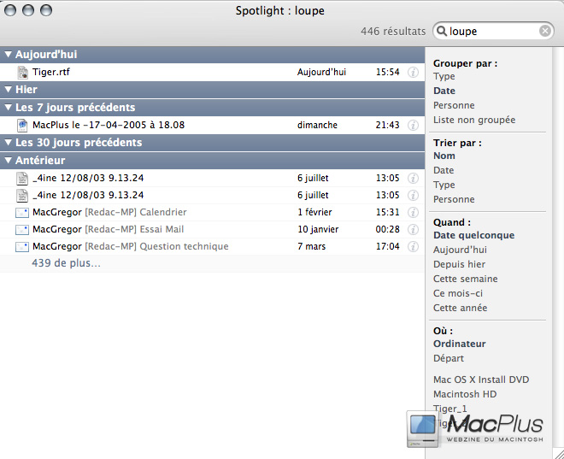Collapse Les 7 jours précédents group
This screenshot has height=459, width=564.
click(x=9, y=107)
